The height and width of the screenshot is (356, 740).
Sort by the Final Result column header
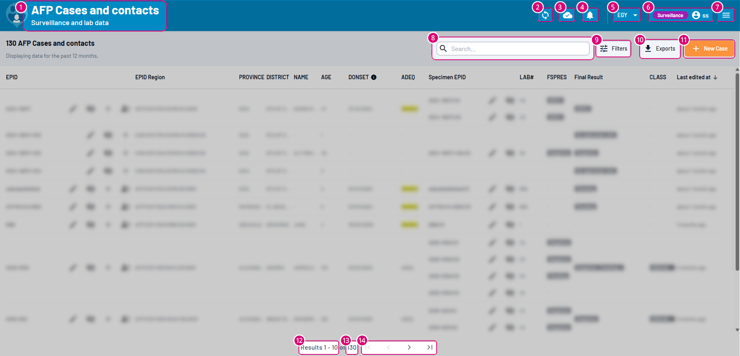588,77
